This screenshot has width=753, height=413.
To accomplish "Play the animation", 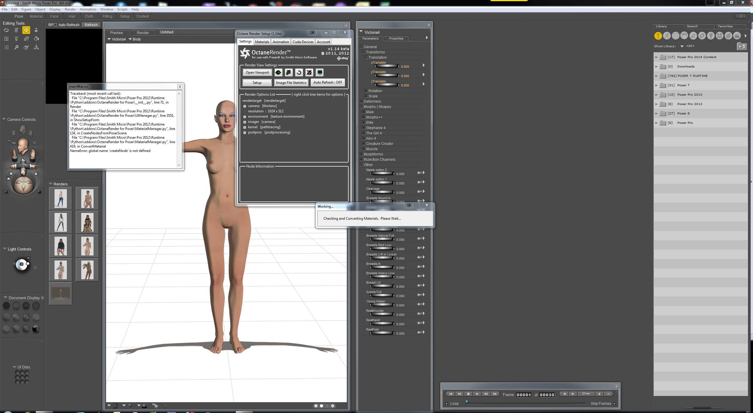I will 477,394.
